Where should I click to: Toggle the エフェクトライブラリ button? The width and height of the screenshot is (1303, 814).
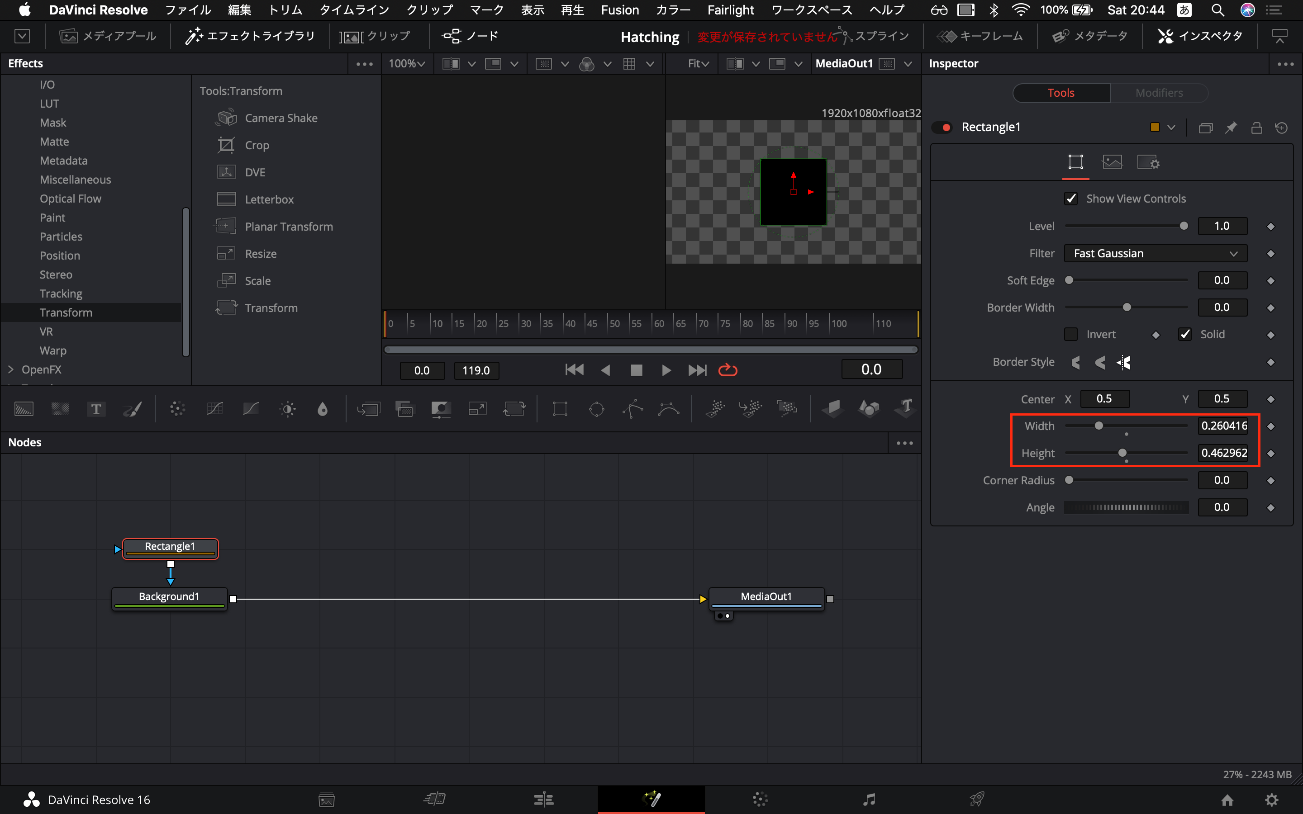(x=250, y=36)
